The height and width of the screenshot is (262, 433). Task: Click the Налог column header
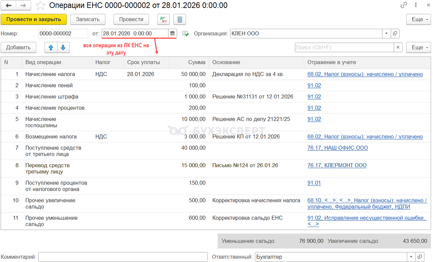pyautogui.click(x=108, y=62)
